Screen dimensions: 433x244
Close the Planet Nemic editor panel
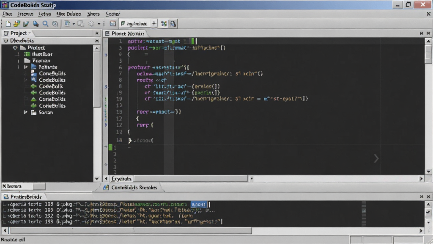point(428,33)
